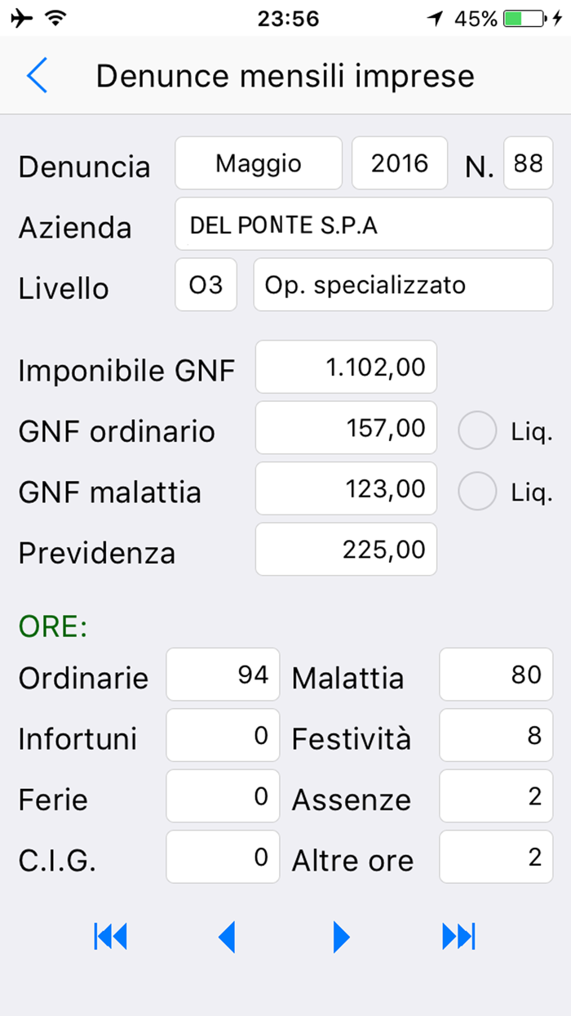Open the Maggio month selector

click(x=259, y=163)
